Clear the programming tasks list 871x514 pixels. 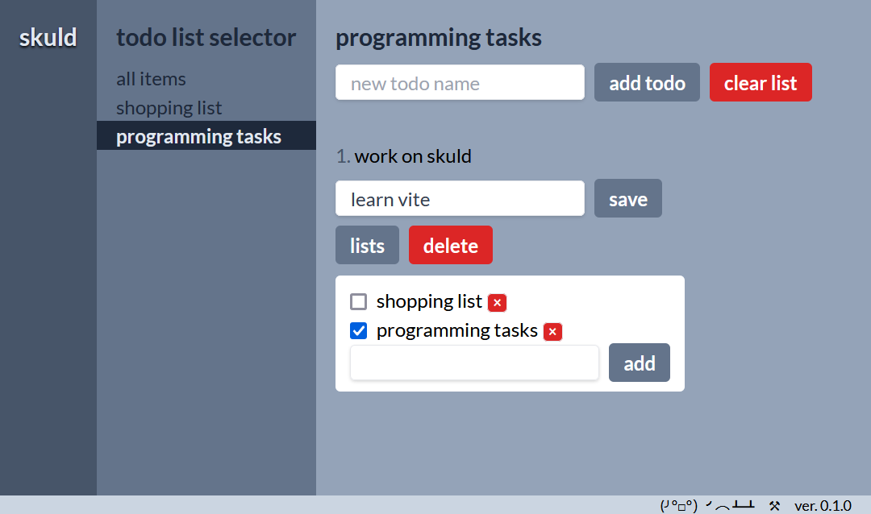click(x=761, y=82)
